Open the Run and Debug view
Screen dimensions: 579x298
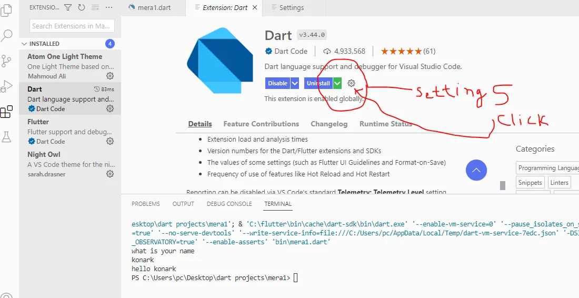point(6,86)
